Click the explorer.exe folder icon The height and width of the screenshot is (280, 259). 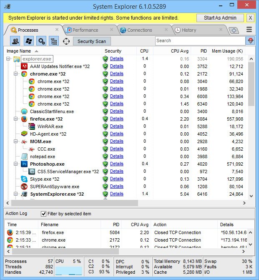pyautogui.click(x=17, y=59)
